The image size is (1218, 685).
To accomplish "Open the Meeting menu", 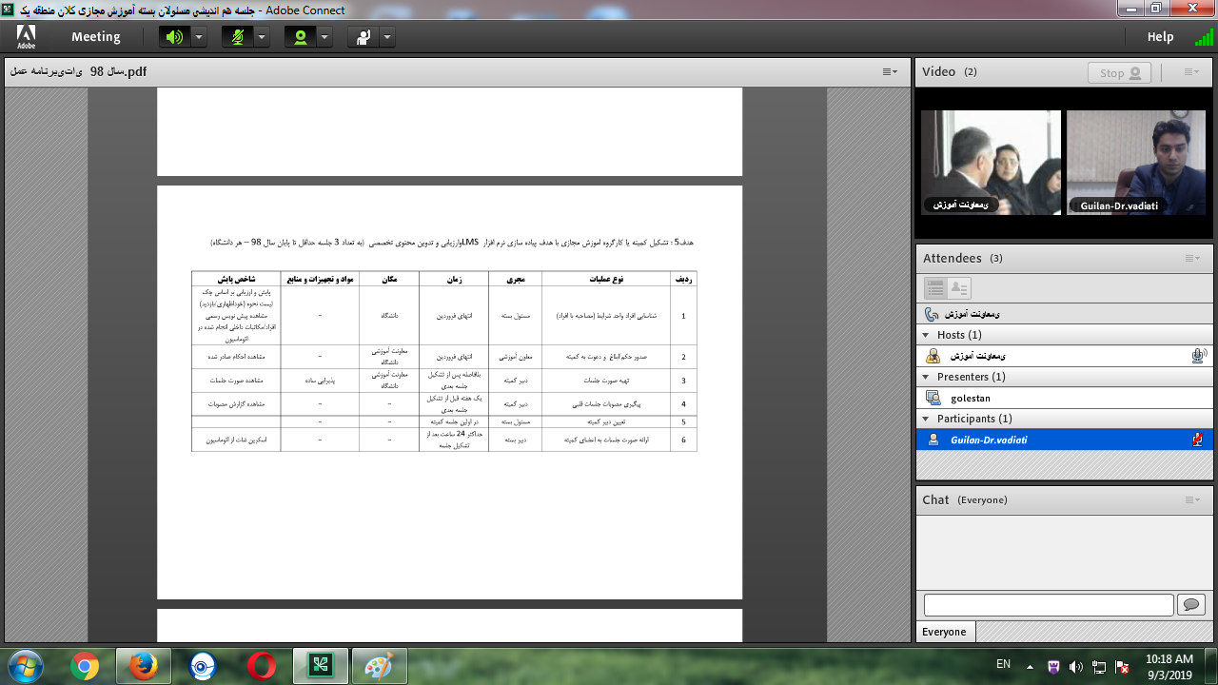I will coord(95,37).
